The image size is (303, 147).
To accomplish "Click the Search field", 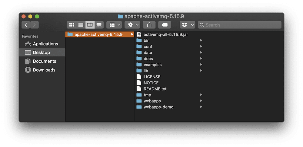I will pyautogui.click(x=240, y=25).
